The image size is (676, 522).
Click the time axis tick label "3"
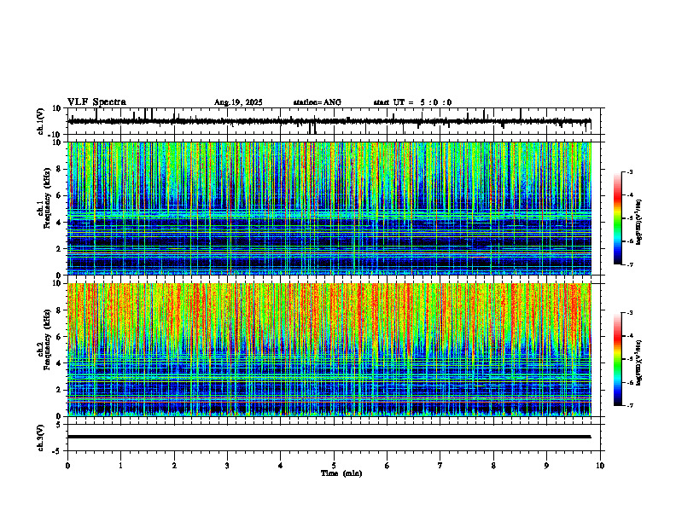227,466
